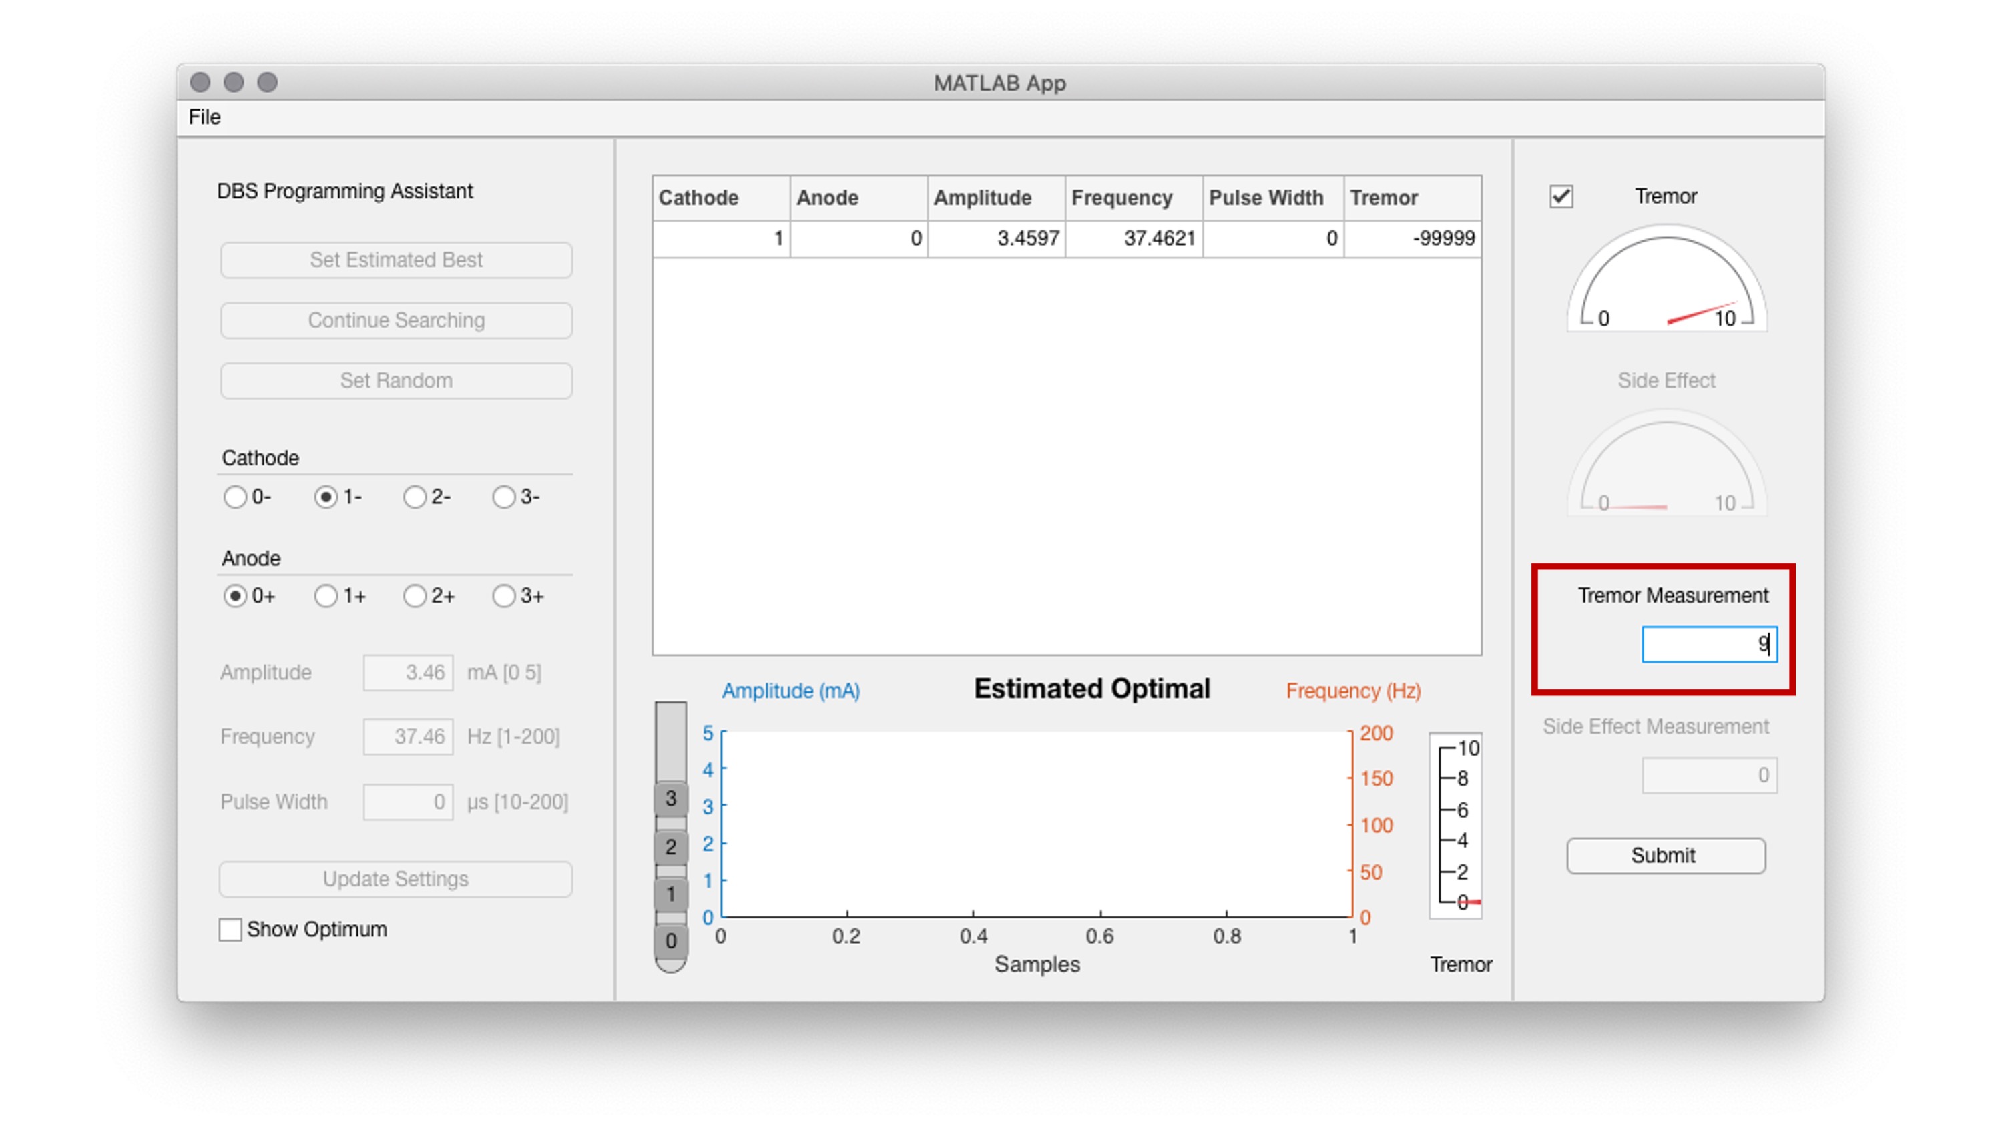
Task: Select the first row of the results table
Action: click(x=1065, y=238)
